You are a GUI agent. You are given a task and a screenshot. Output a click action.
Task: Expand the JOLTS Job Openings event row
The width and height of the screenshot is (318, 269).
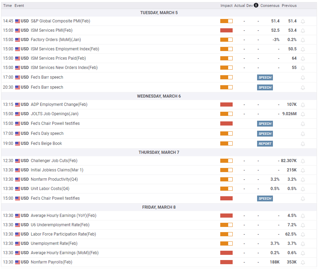coord(159,114)
